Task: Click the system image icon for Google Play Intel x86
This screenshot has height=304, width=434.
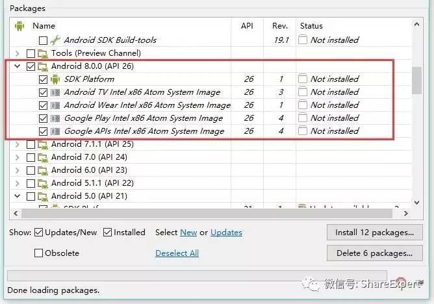Action: pyautogui.click(x=55, y=118)
